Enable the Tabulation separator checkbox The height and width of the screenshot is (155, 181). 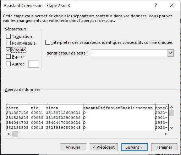tap(8, 36)
